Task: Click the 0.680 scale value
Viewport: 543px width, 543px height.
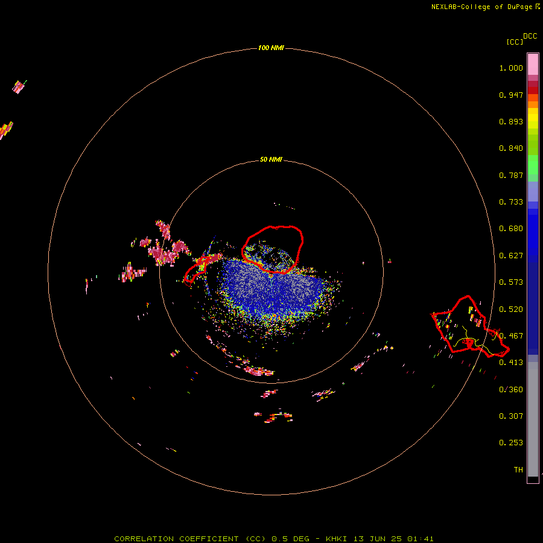Action: [x=511, y=229]
